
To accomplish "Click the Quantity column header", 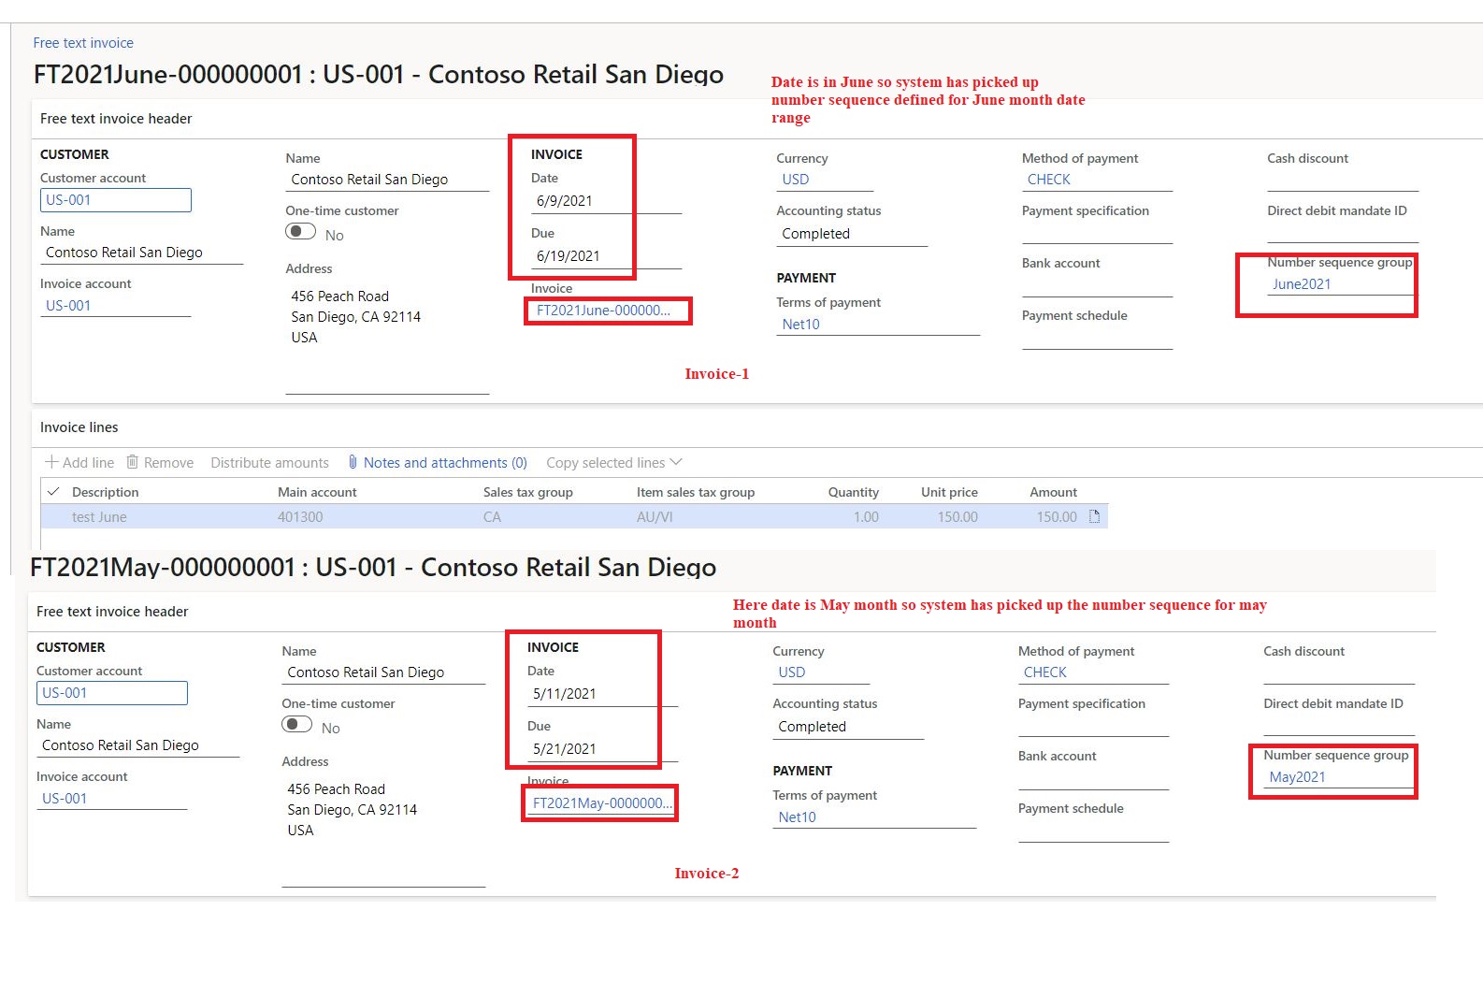I will pos(853,492).
